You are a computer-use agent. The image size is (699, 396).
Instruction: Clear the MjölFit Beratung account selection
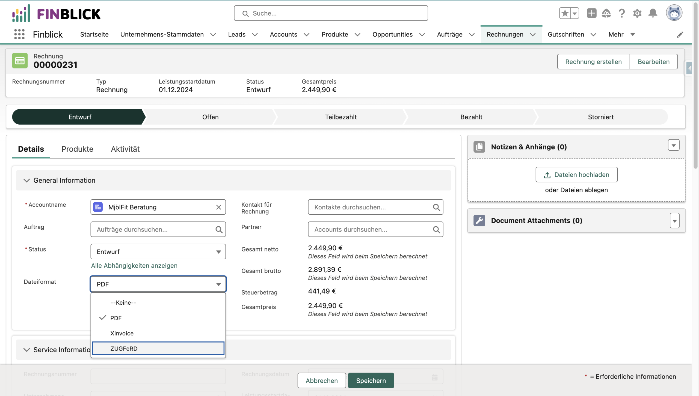point(218,207)
